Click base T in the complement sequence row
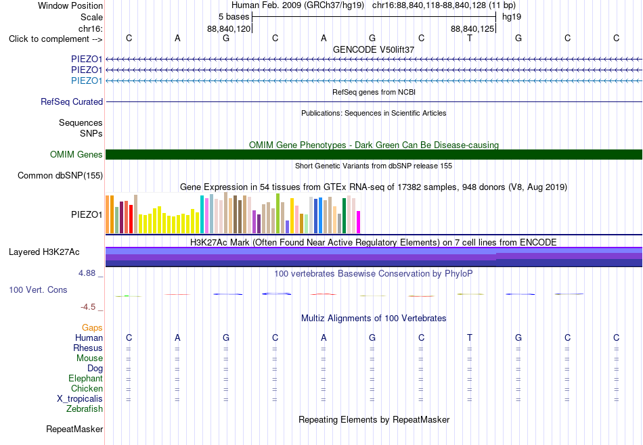Image resolution: width=643 pixels, height=445 pixels. [x=470, y=39]
